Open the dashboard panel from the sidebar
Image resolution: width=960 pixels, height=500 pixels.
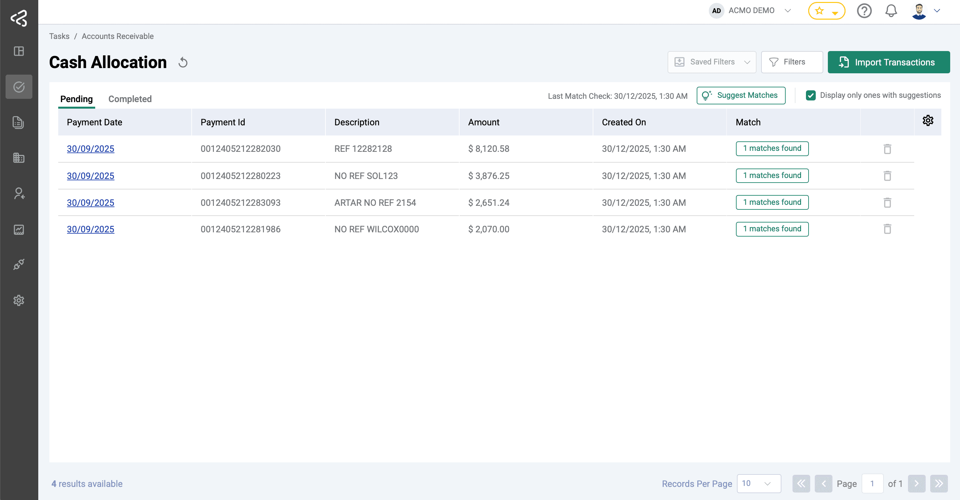click(19, 51)
